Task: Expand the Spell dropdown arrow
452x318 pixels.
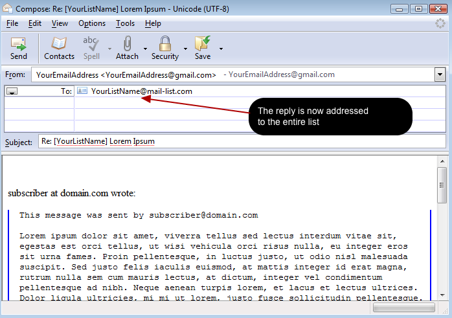Action: click(109, 49)
